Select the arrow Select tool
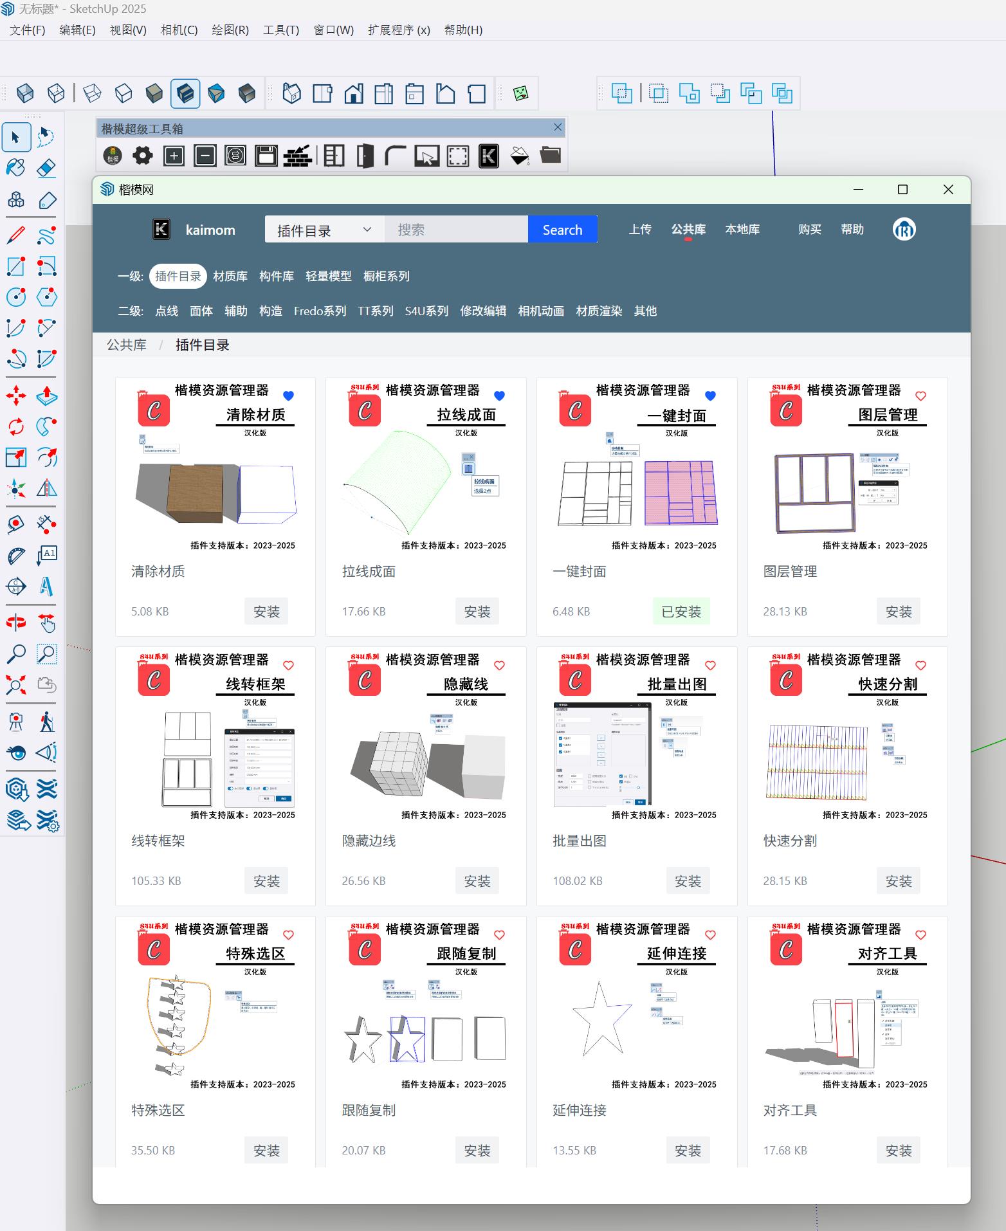 16,137
